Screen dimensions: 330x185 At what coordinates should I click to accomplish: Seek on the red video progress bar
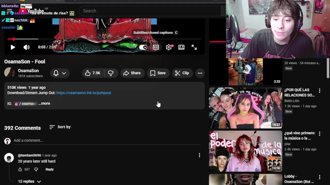coord(104,39)
